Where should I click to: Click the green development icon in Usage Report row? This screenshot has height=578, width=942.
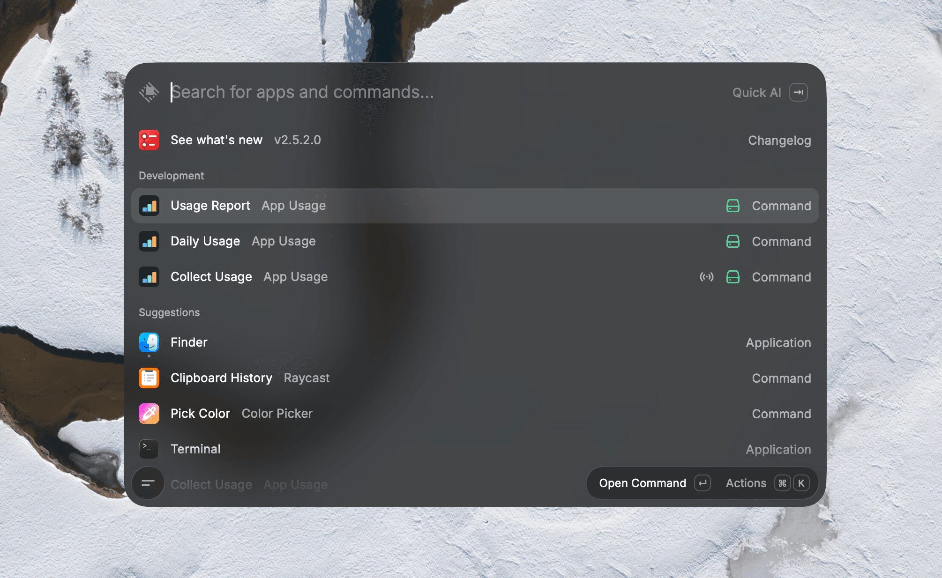(733, 206)
